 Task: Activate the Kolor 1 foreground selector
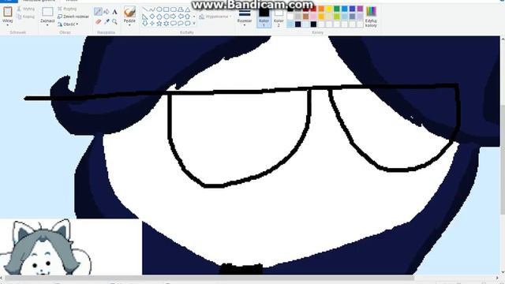coord(264,17)
